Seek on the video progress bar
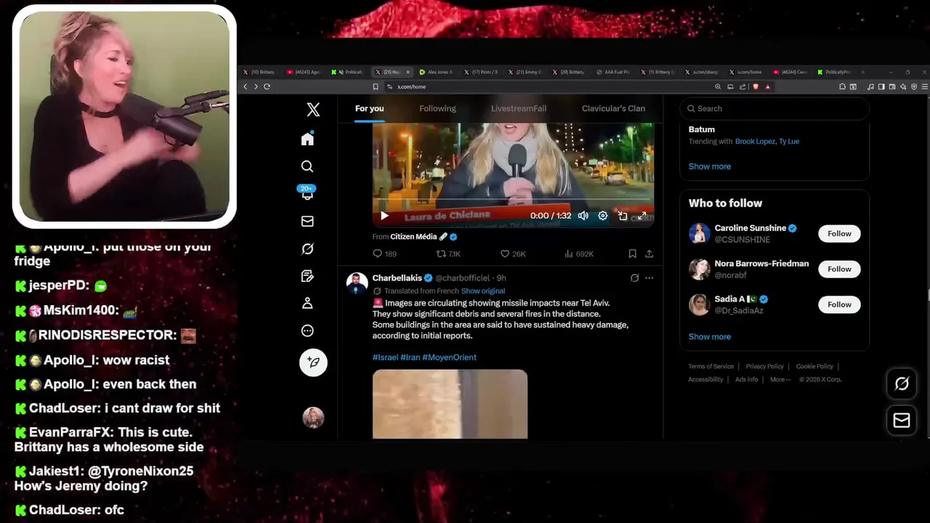Screen dimensions: 930x523 513,198
